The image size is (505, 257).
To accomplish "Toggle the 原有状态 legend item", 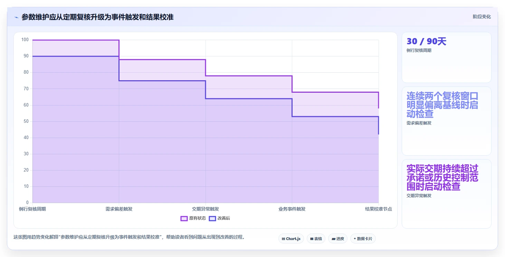I will pyautogui.click(x=193, y=218).
